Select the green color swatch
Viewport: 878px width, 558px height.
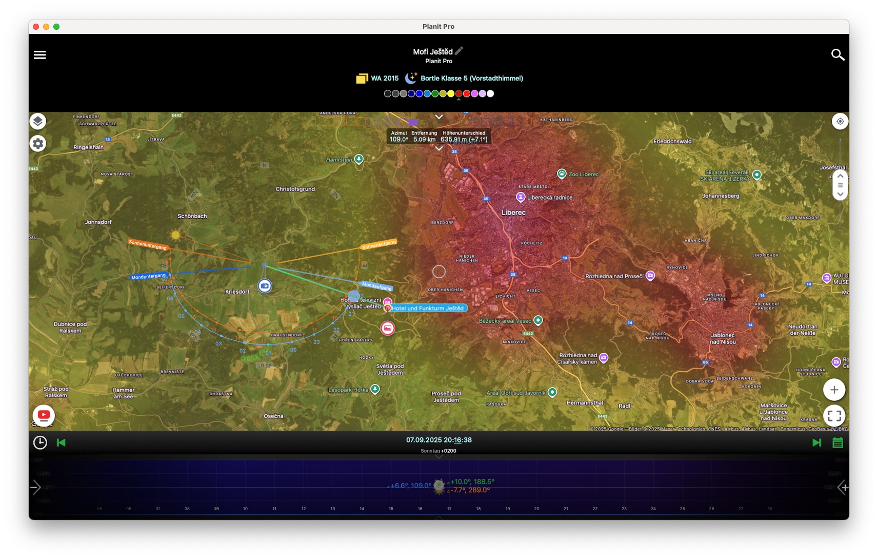(x=435, y=93)
